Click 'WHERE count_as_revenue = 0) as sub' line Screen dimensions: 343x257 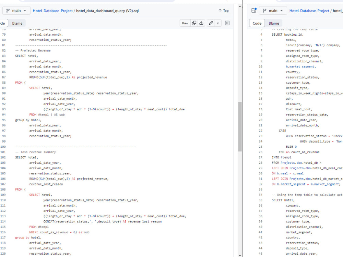pos(59,232)
